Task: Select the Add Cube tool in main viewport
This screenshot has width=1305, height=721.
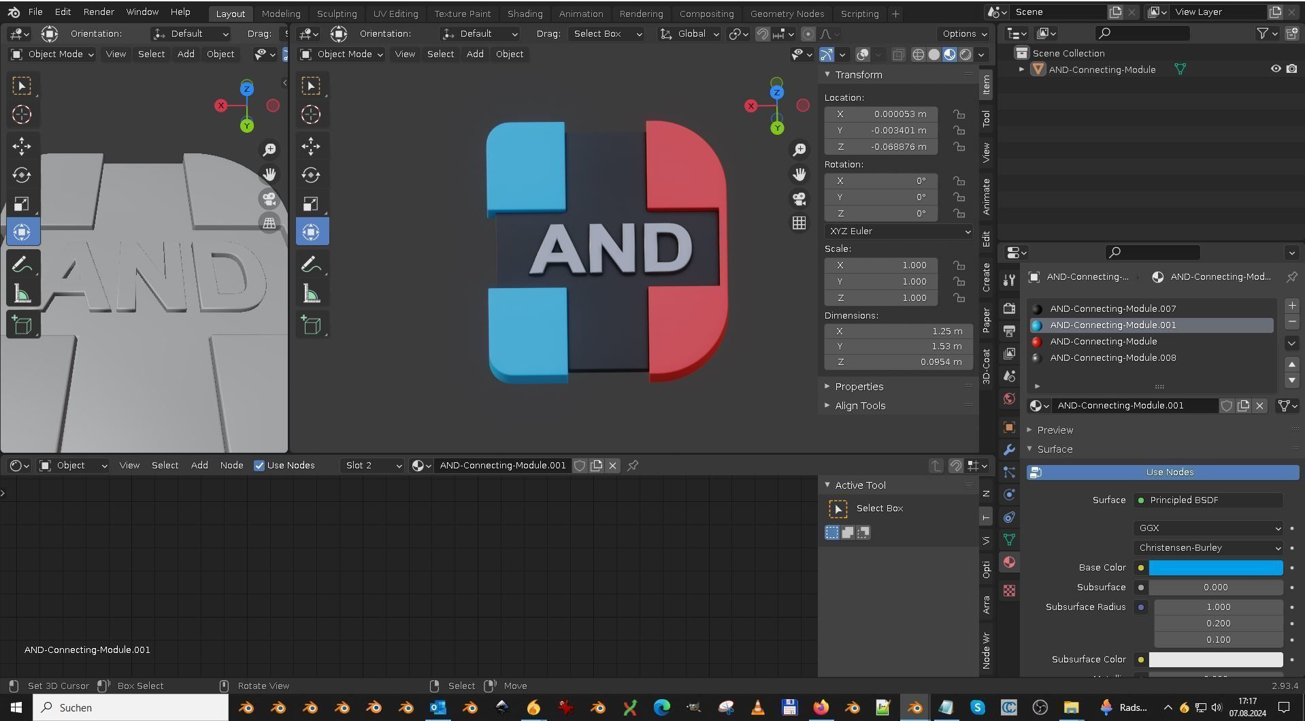Action: [311, 325]
